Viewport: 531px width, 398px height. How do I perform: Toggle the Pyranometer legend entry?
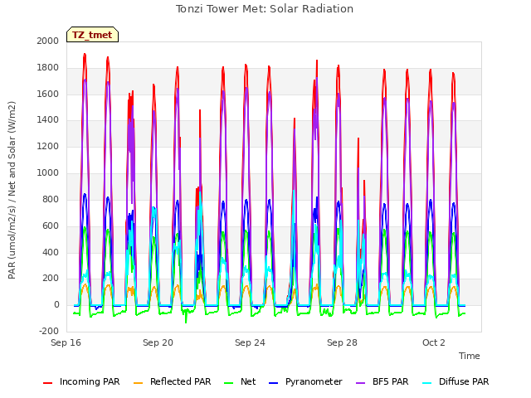tap(305, 381)
